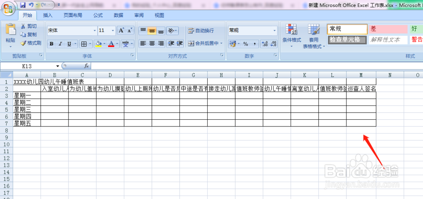Click the wén phonetic guide icon

click(x=126, y=44)
